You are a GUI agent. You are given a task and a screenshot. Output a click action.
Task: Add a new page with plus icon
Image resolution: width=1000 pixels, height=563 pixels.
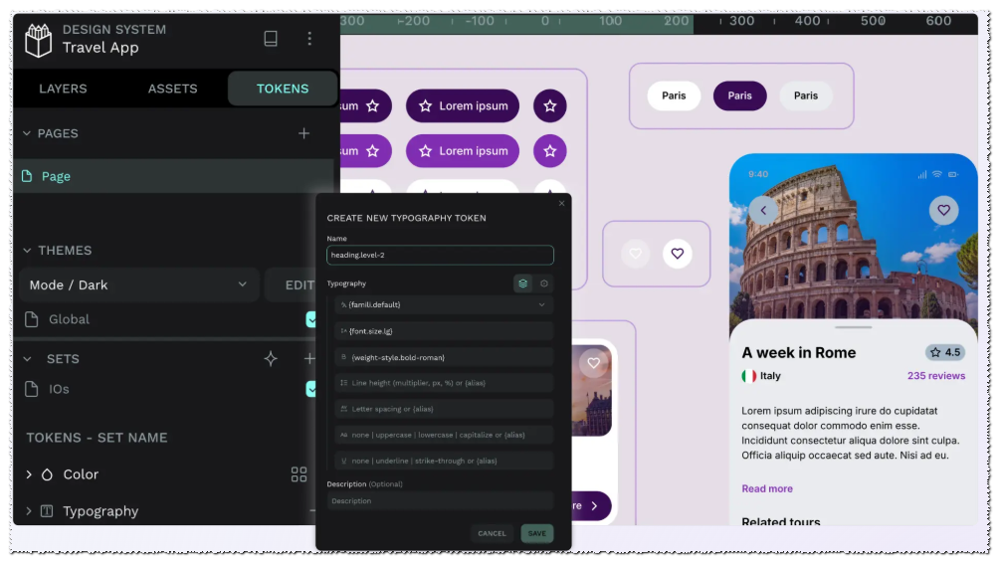coord(303,133)
